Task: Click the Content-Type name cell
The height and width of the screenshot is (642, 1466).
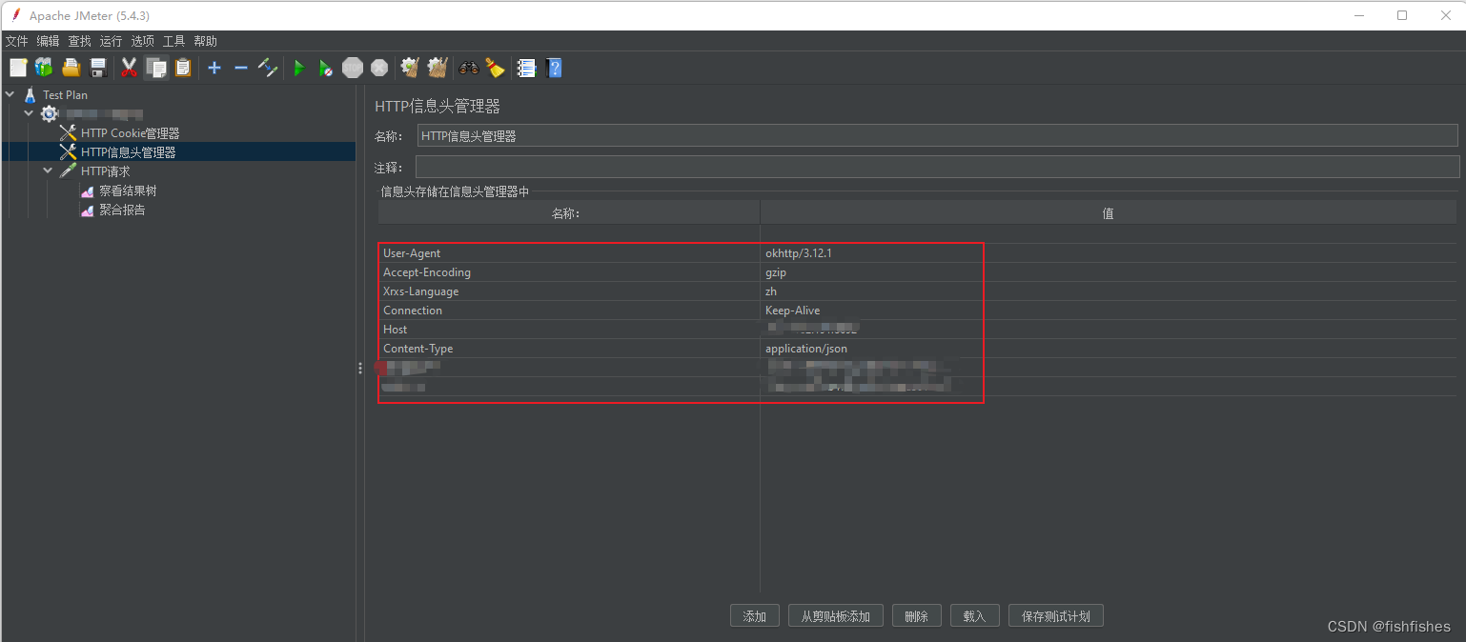Action: [569, 349]
